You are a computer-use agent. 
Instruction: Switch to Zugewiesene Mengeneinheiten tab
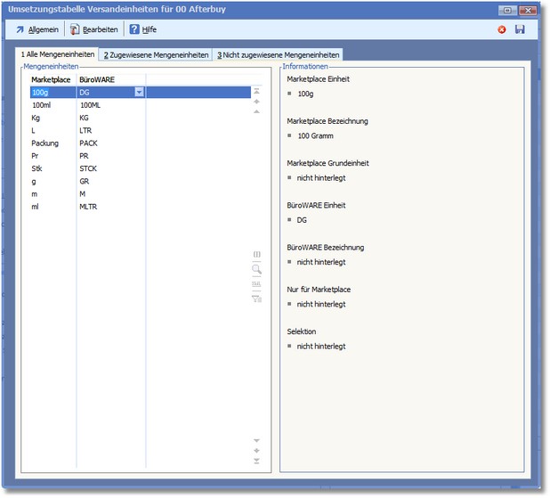tap(156, 55)
